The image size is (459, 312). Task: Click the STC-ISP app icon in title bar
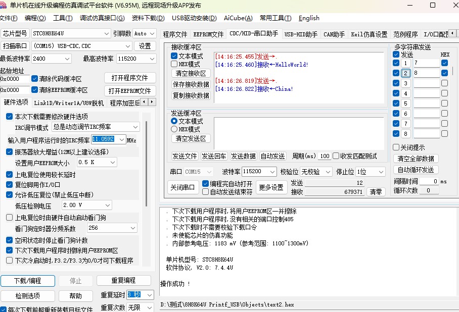point(3,5)
